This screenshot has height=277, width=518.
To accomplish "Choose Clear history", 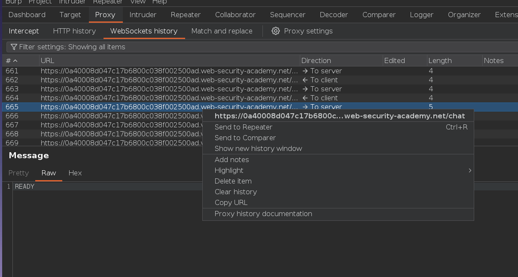I will click(338, 192).
